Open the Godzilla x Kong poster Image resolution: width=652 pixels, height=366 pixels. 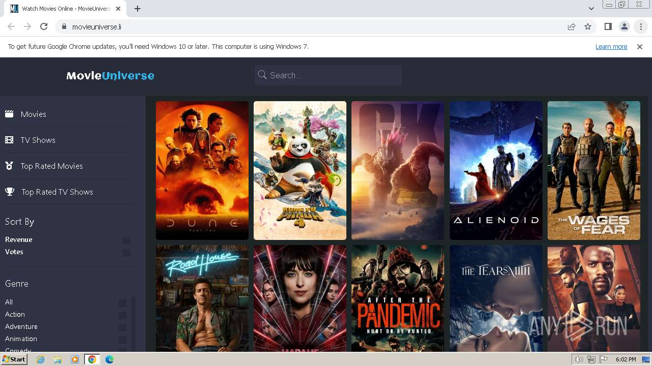click(398, 170)
